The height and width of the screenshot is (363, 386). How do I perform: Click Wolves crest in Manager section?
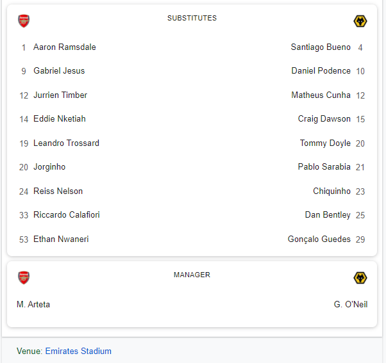point(360,278)
